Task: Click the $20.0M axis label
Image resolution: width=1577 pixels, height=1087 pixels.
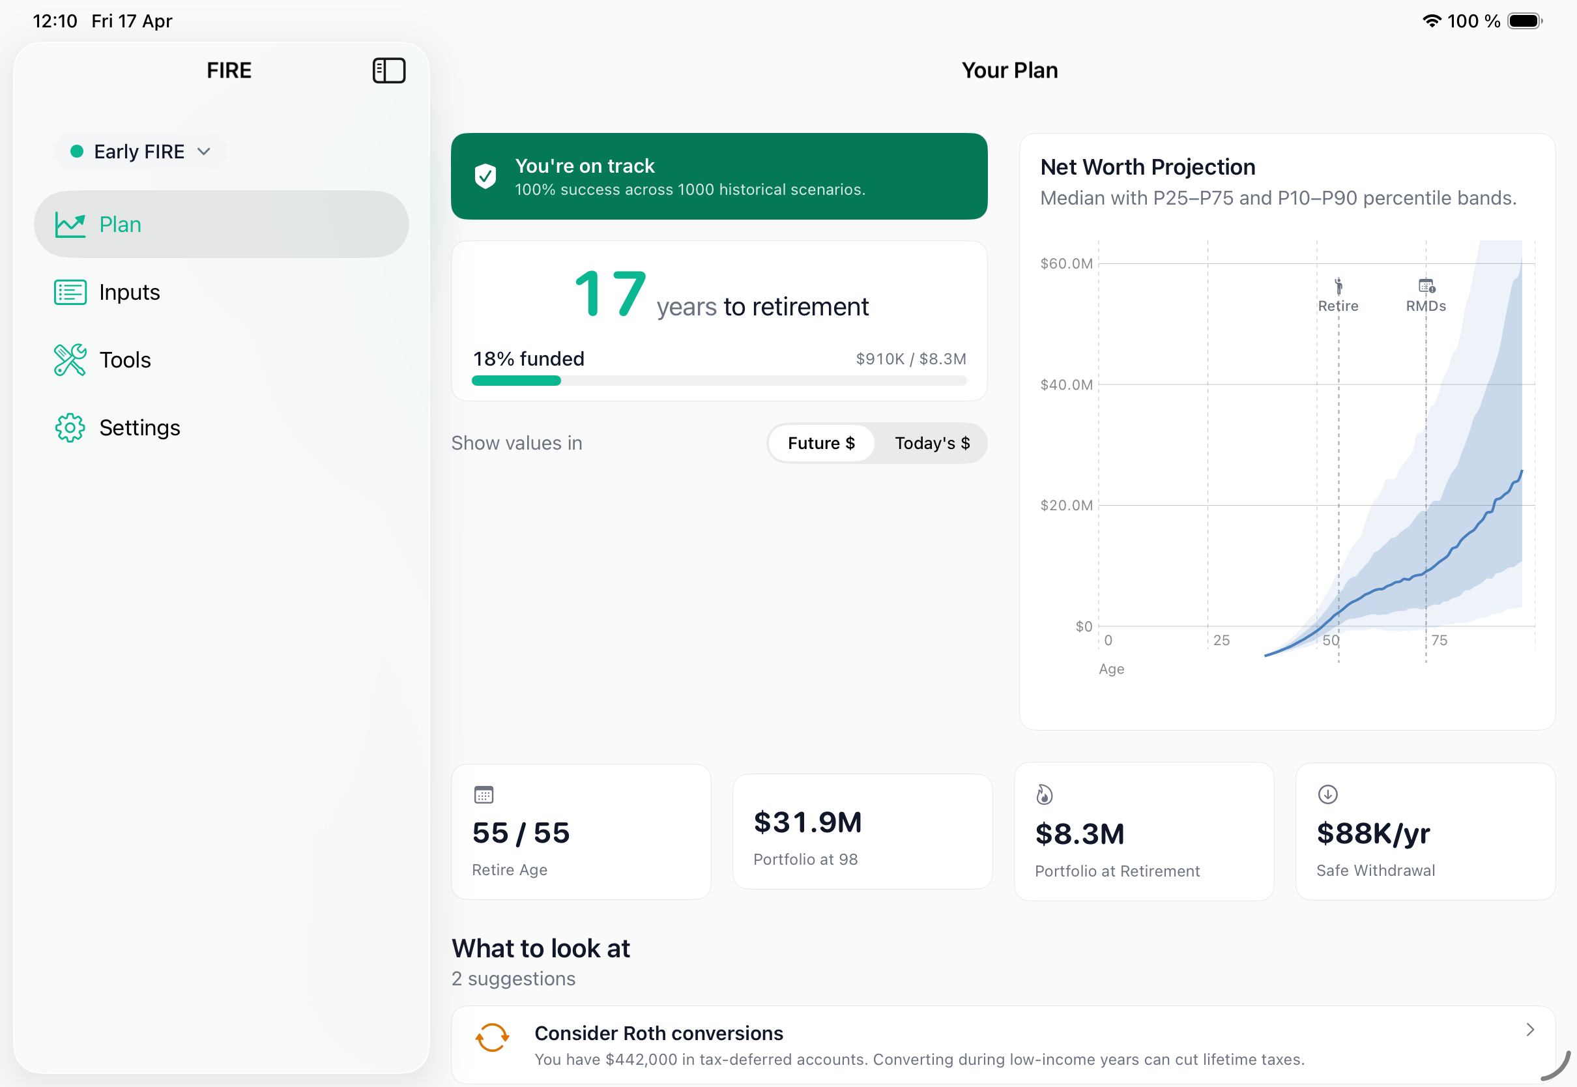Action: pyautogui.click(x=1066, y=505)
